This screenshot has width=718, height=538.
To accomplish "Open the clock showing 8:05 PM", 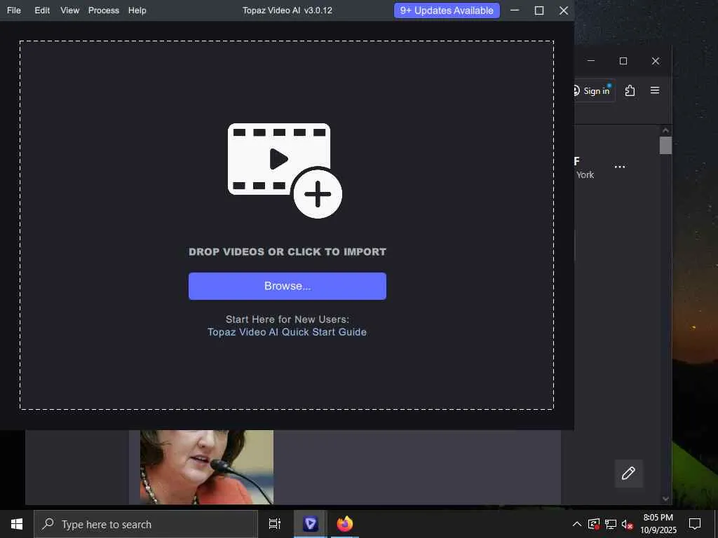I will click(658, 524).
